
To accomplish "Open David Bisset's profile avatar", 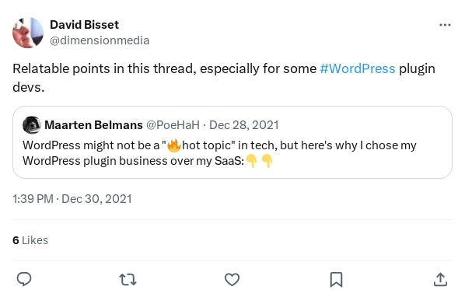I will 28,33.
